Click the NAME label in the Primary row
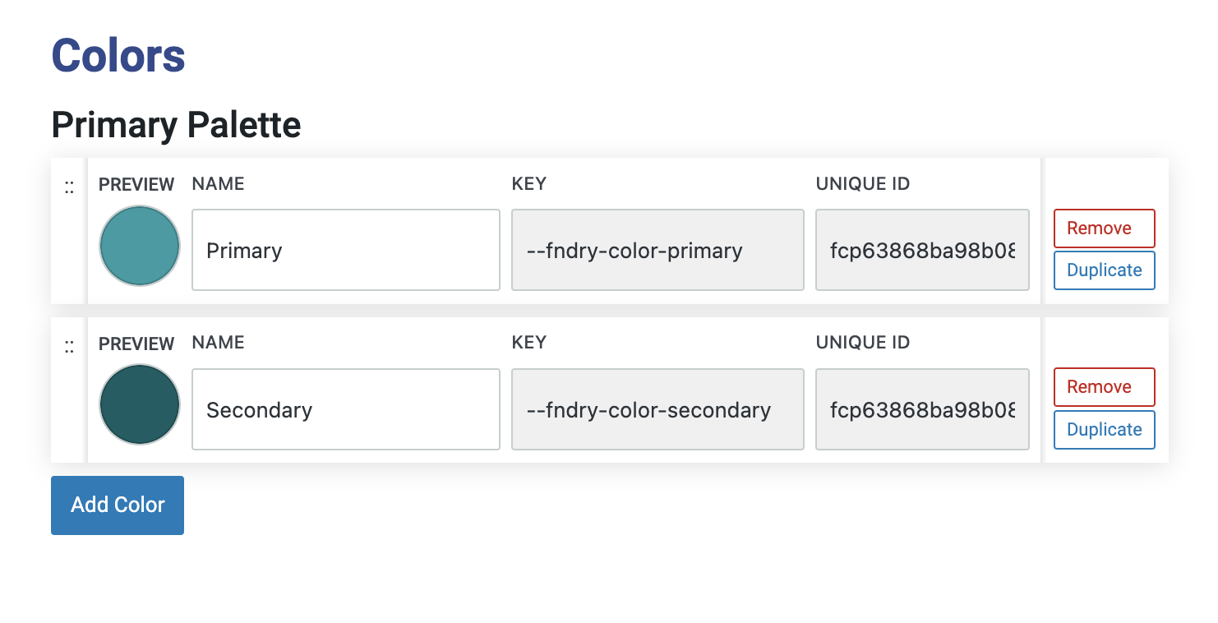This screenshot has width=1218, height=623. click(x=218, y=184)
